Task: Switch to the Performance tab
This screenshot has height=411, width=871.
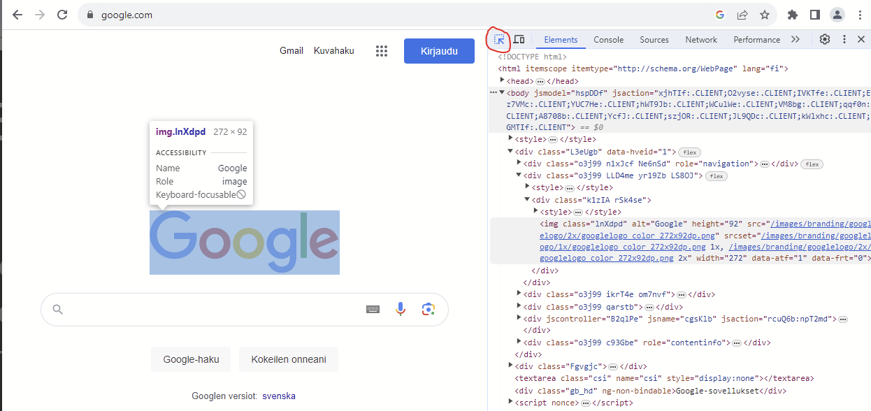Action: (757, 40)
